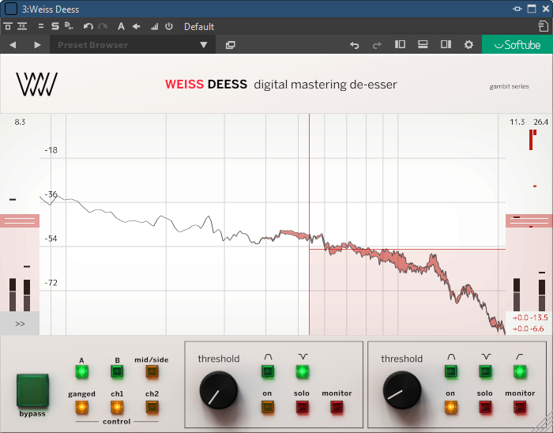This screenshot has height=433, width=553.
Task: Enable the ganged control button
Action: point(81,407)
